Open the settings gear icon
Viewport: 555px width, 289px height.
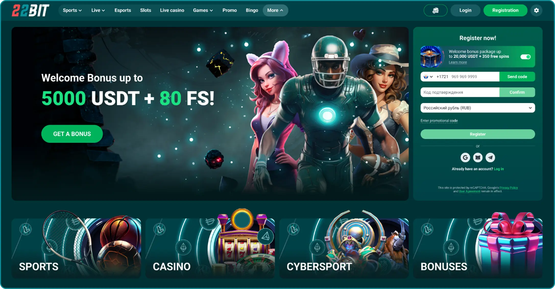click(536, 10)
